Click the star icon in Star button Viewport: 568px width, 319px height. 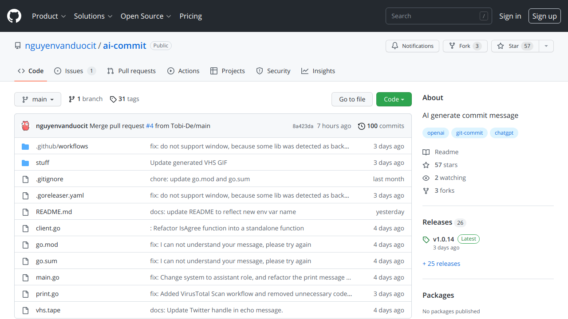tap(501, 46)
